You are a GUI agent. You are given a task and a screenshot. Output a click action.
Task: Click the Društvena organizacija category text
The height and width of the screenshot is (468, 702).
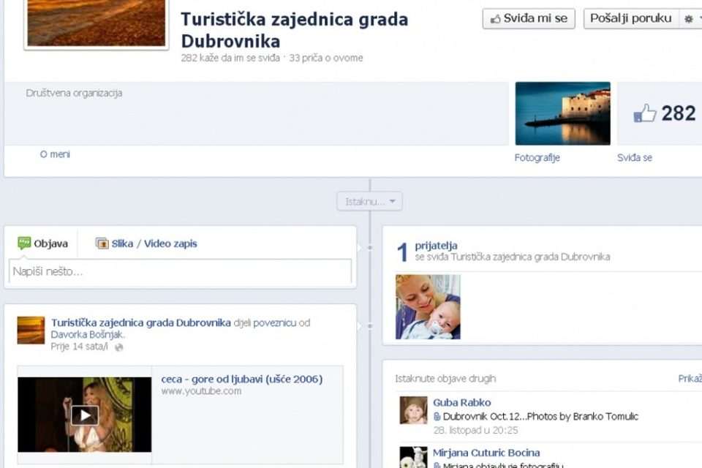click(x=74, y=93)
